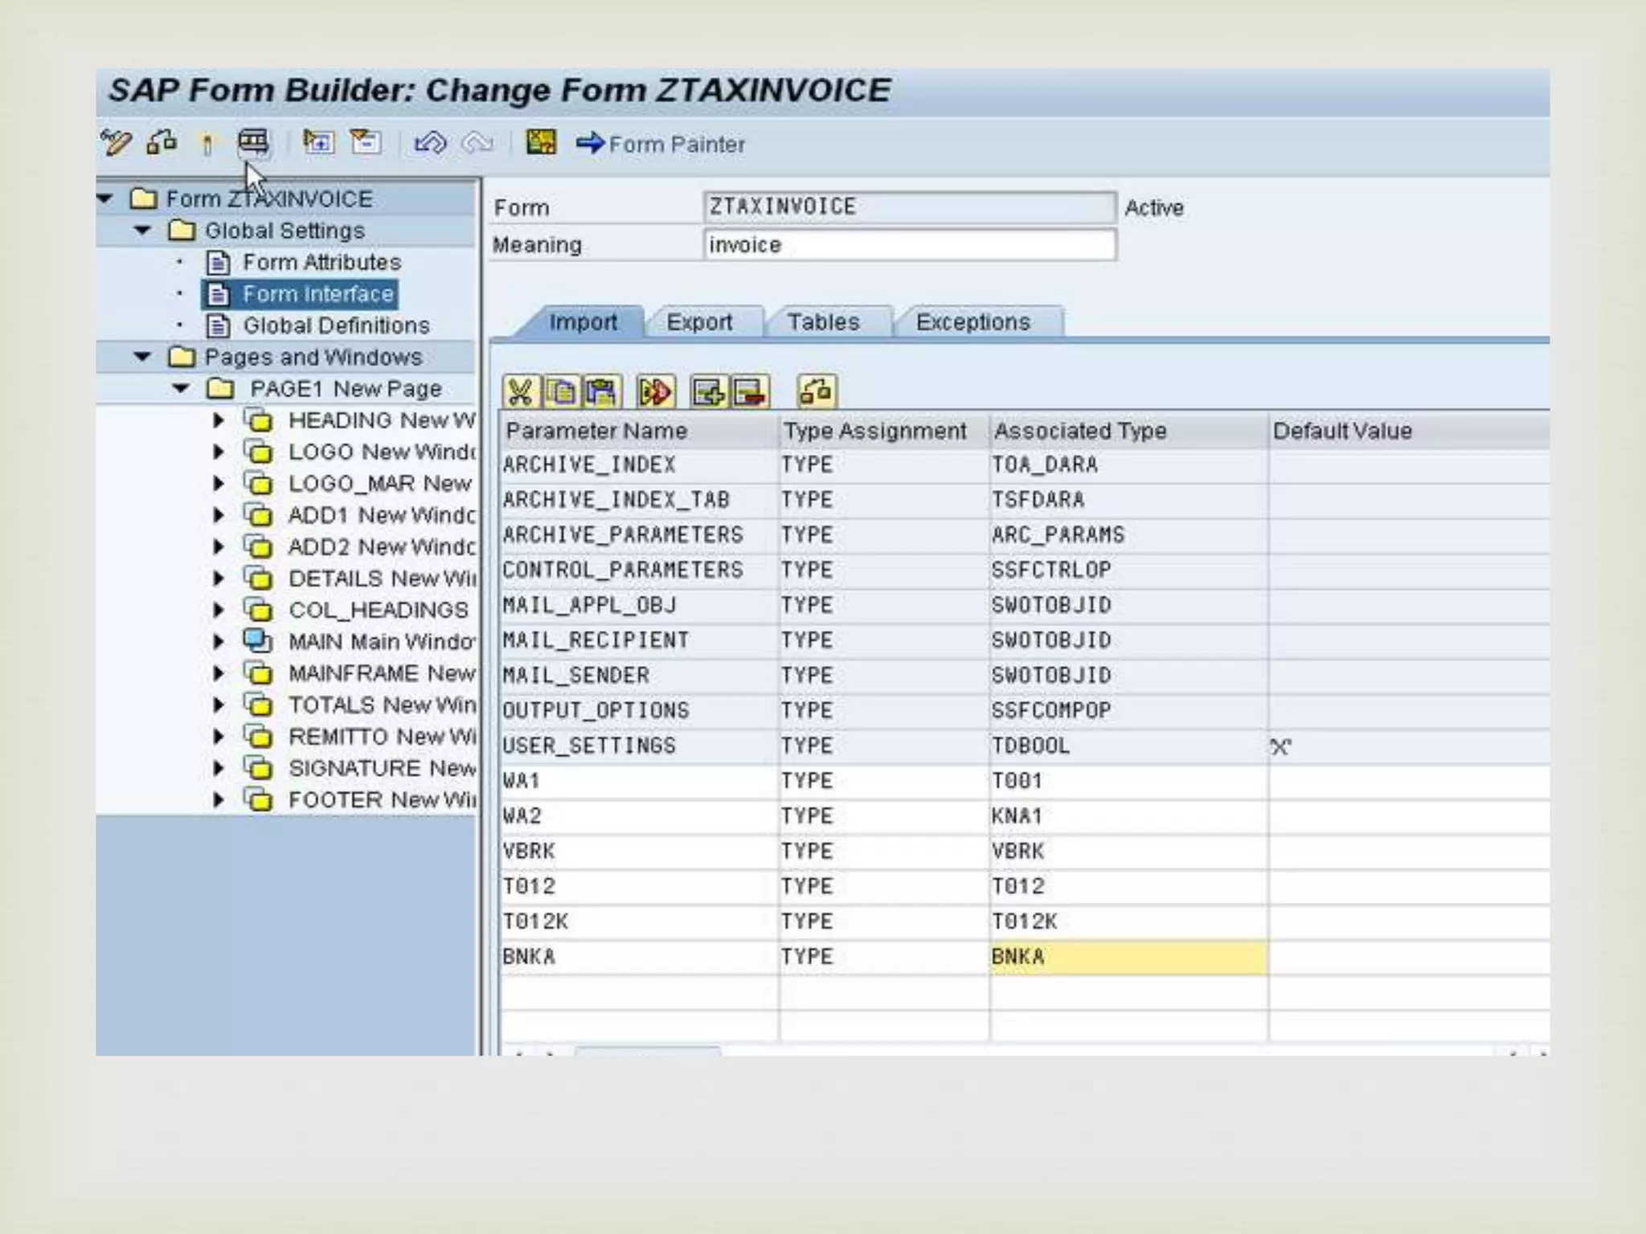Click the Expand subtree toolbar icon
The image size is (1646, 1234).
[318, 143]
